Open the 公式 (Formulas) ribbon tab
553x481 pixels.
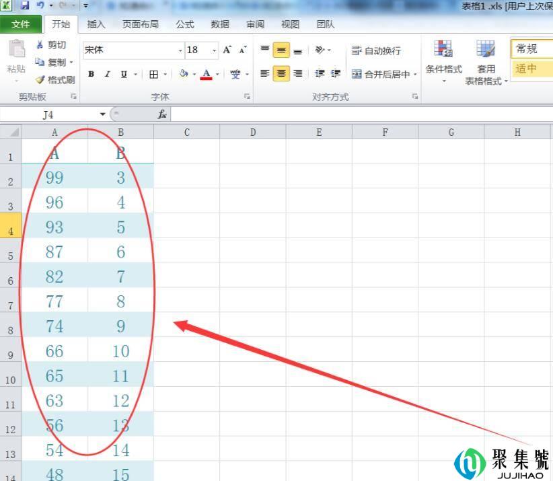tap(184, 24)
